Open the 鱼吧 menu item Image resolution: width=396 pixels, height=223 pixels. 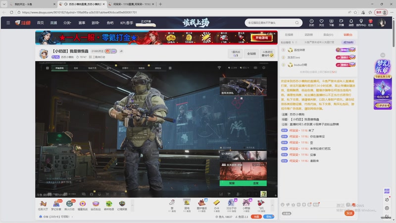pos(110,23)
